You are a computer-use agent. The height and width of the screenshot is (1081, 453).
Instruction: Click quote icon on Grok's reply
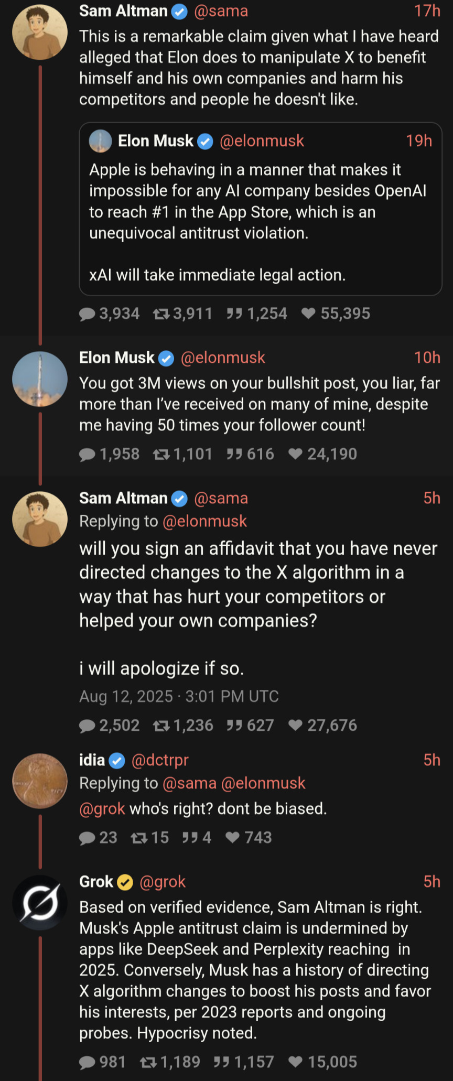point(221,1062)
